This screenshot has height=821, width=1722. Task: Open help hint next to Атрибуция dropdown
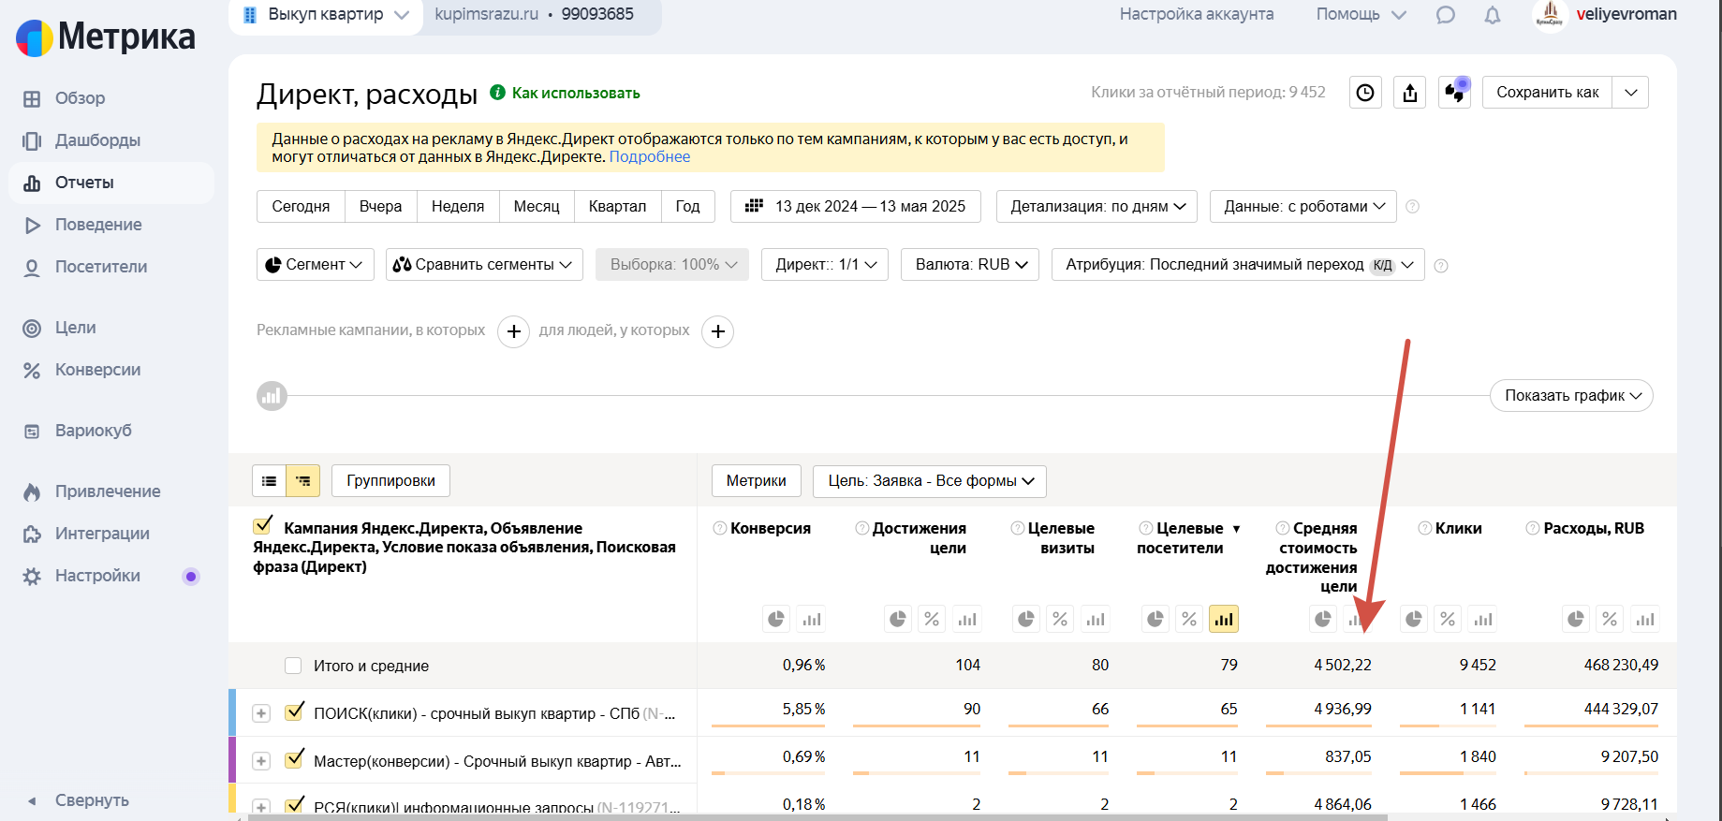coord(1441,266)
